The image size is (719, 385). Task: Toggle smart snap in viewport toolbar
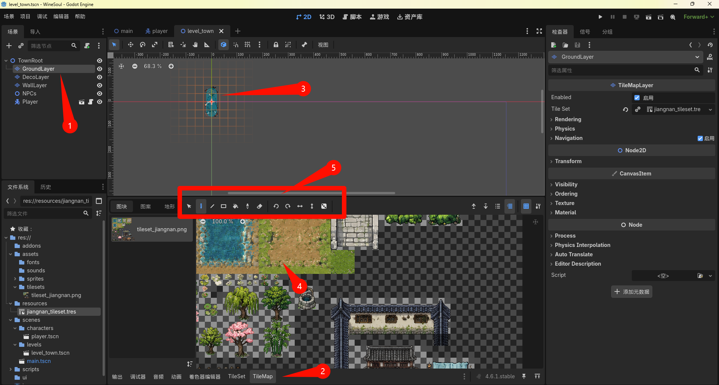pos(236,45)
